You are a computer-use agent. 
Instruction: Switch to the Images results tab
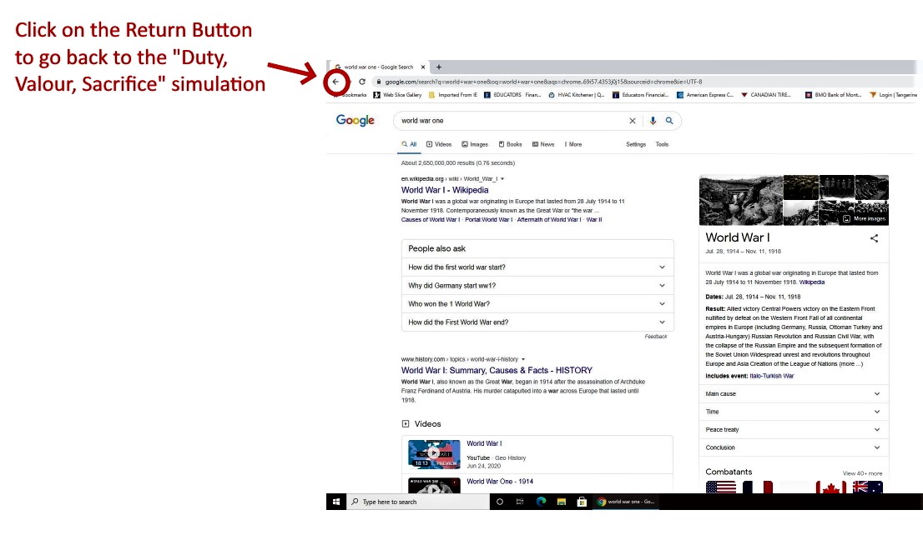[475, 144]
